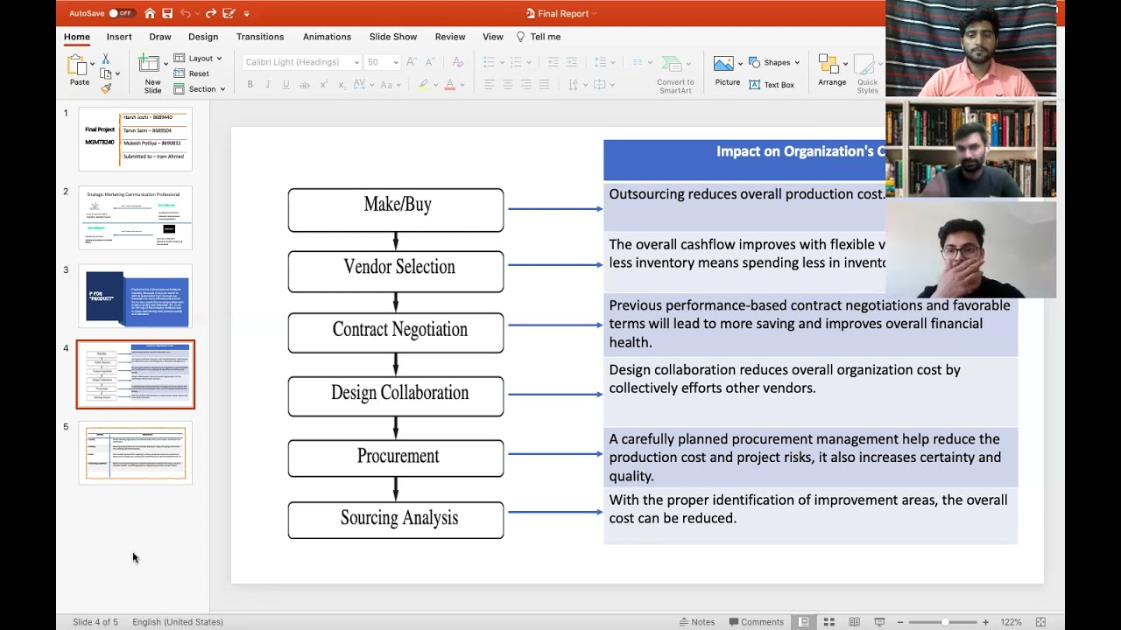Paste from the clipboard
The image size is (1121, 630).
[79, 71]
